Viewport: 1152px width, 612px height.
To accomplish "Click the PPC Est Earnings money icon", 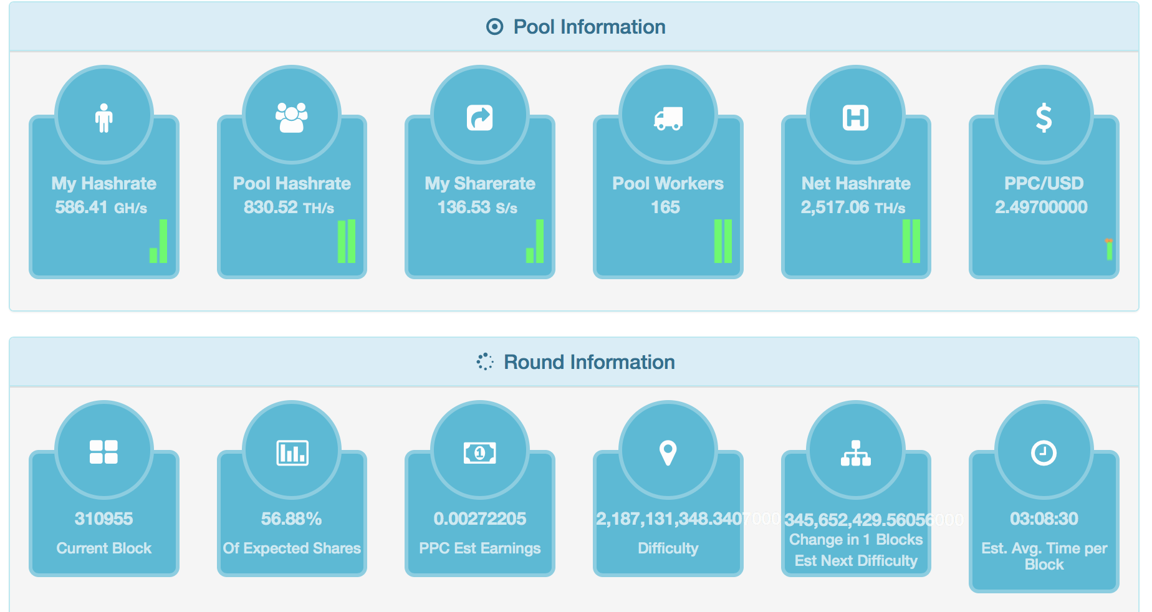I will tap(480, 452).
